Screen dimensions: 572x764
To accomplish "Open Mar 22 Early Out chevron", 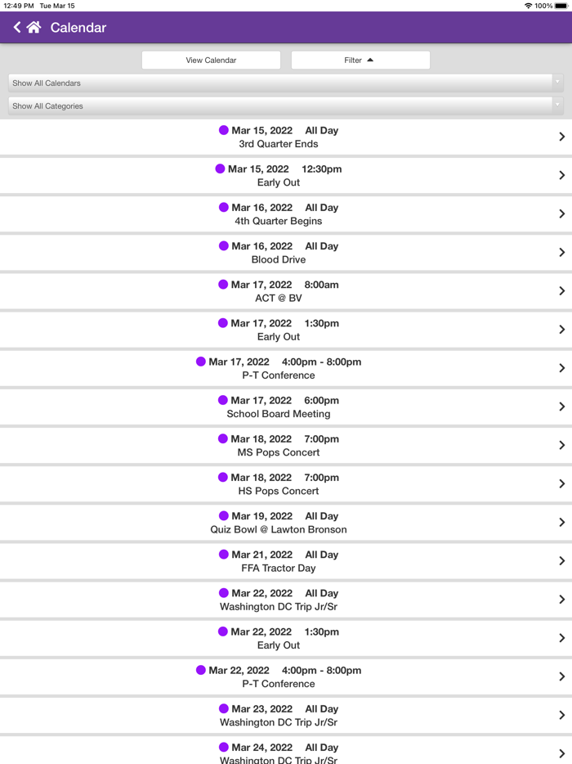I will click(x=561, y=638).
